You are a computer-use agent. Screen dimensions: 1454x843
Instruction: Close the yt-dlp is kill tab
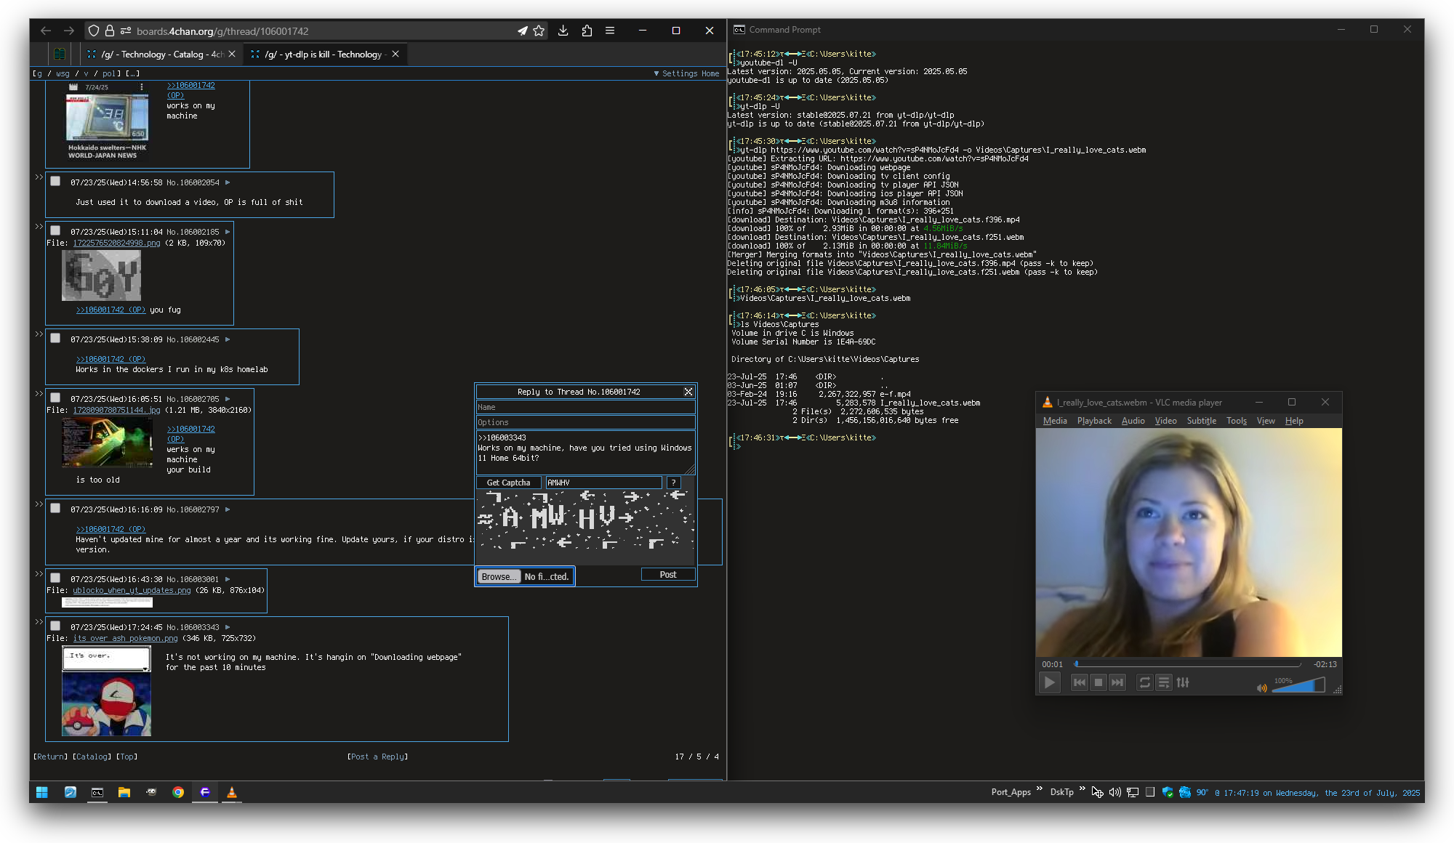pyautogui.click(x=395, y=54)
